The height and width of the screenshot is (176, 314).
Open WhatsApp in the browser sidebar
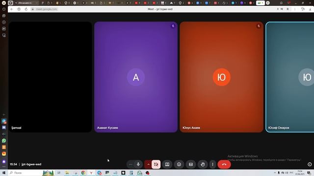tap(4, 141)
